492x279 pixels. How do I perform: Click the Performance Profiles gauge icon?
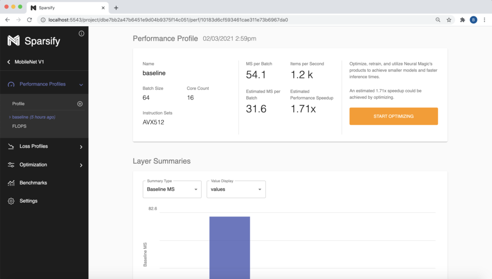(11, 85)
